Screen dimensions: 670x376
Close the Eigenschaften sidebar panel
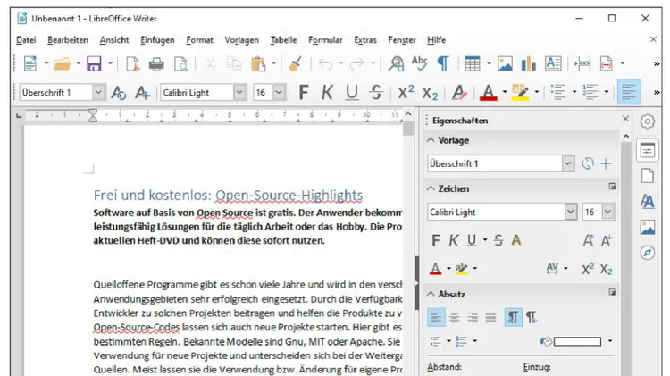click(x=625, y=119)
